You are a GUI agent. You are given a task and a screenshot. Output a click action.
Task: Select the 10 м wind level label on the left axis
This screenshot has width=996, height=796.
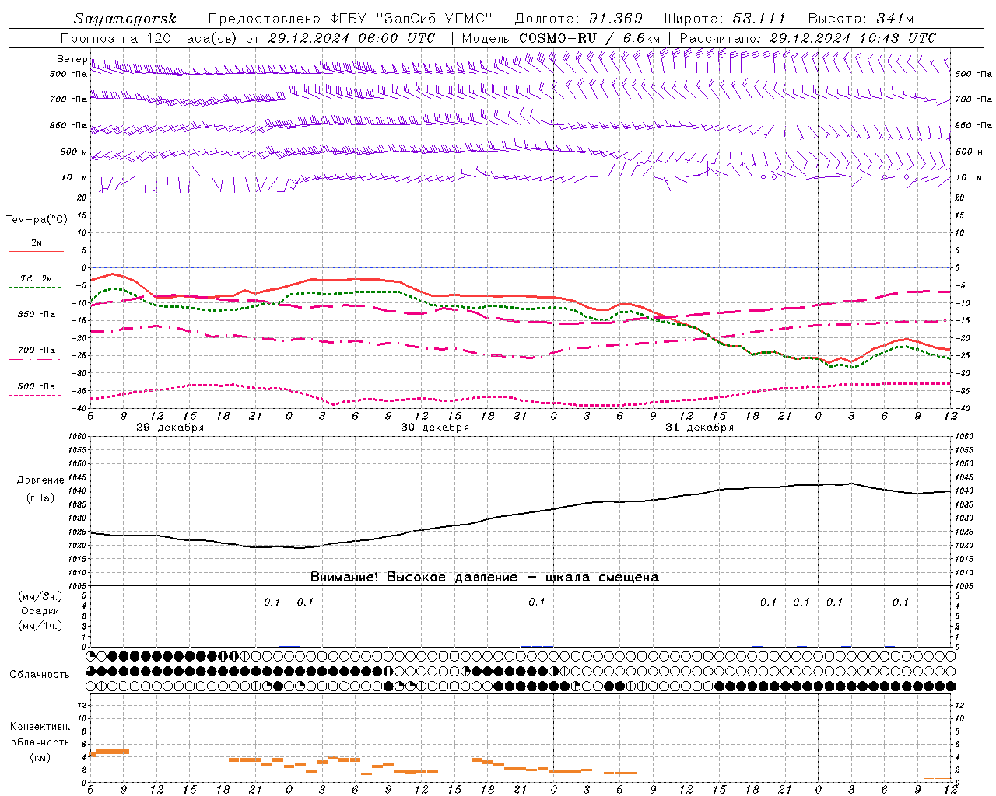click(75, 177)
